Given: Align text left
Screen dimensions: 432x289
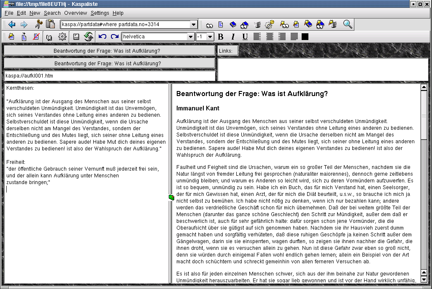Looking at the screenshot, I should pos(257,37).
